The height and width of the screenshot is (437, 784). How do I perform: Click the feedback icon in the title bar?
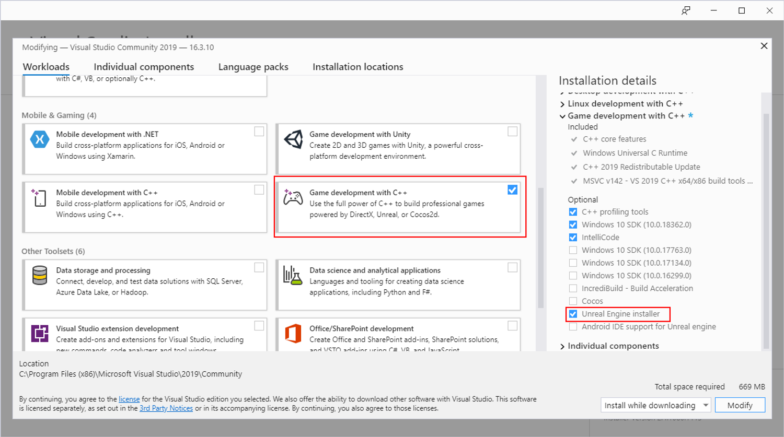686,10
